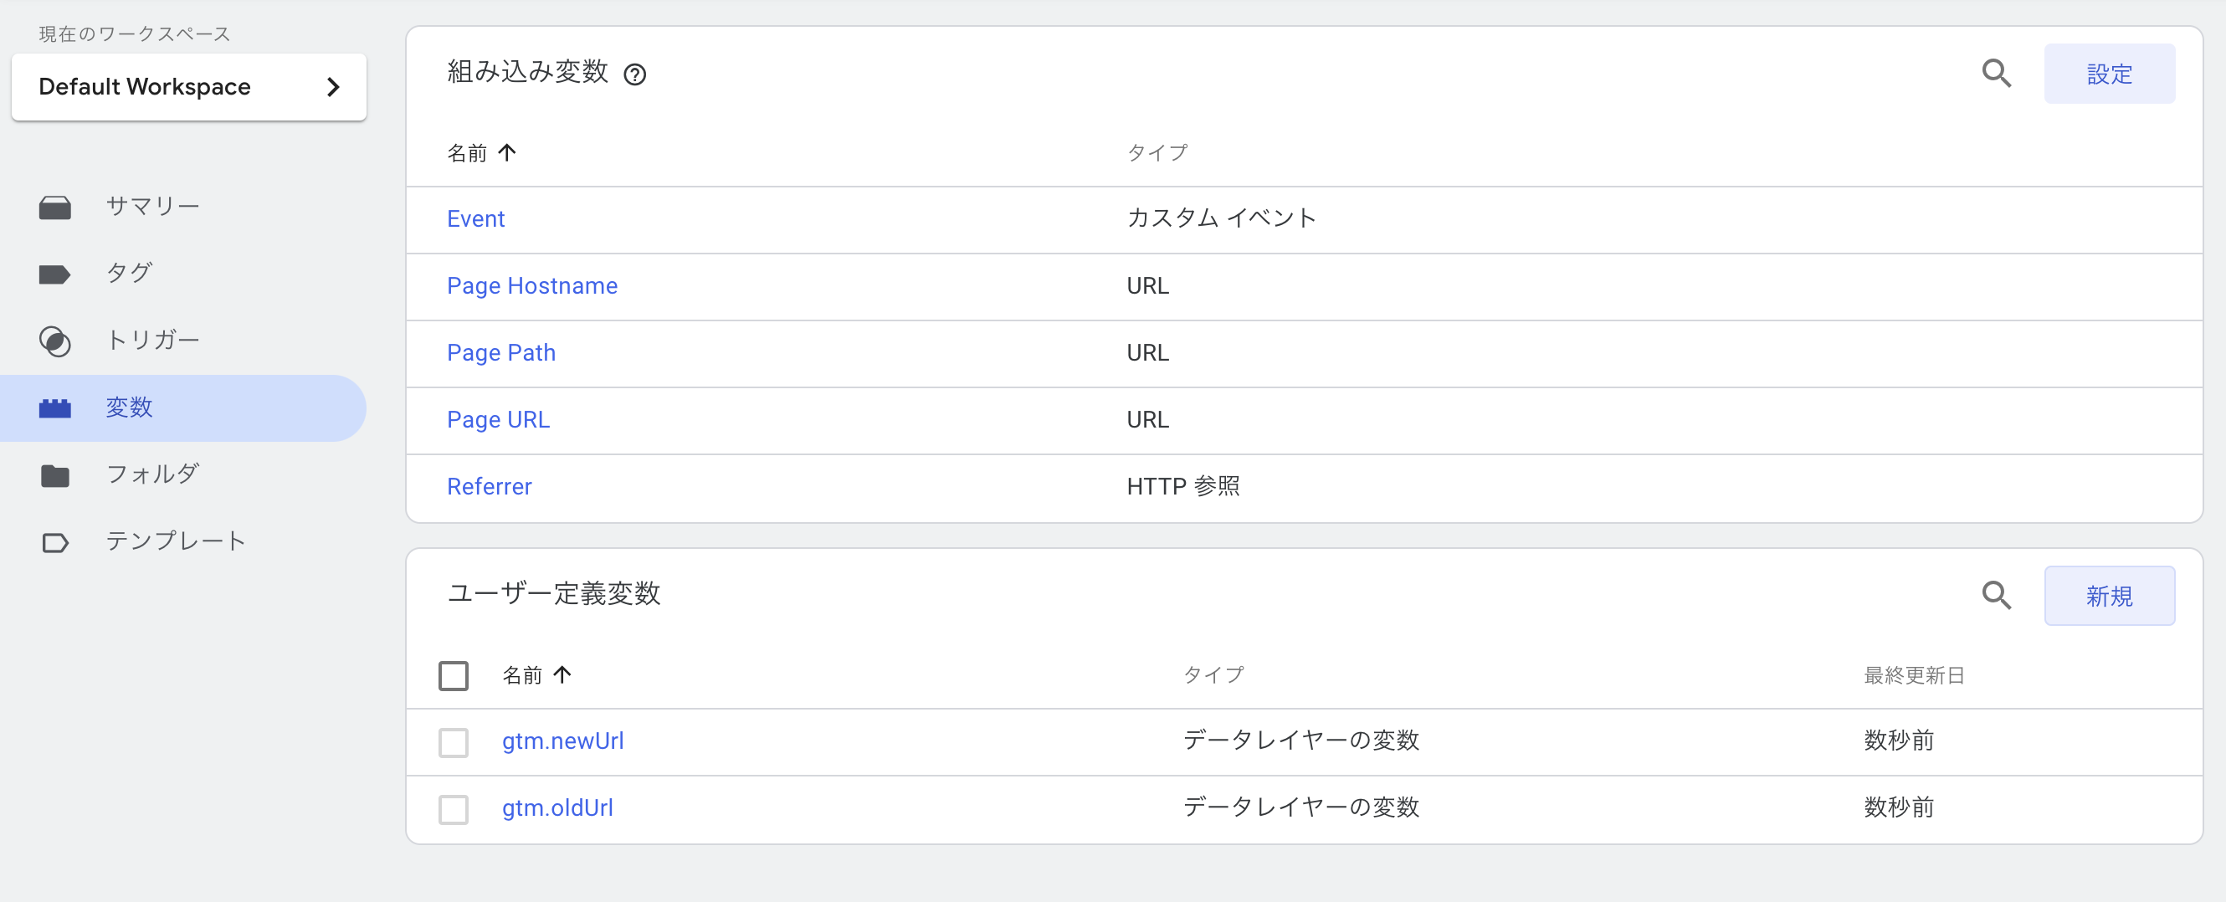This screenshot has height=902, width=2226.
Task: Click the 設定 (Configure) button
Action: (x=2109, y=74)
